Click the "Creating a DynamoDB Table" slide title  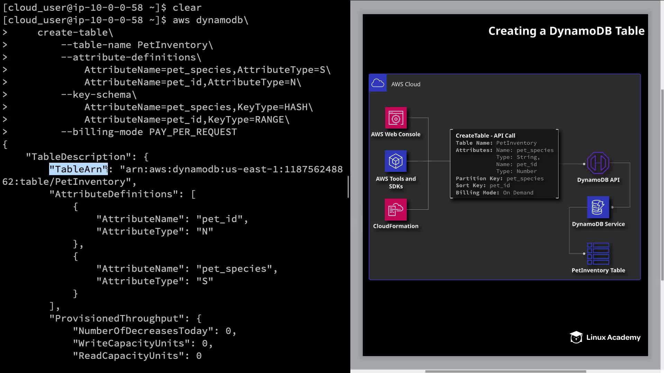click(566, 31)
